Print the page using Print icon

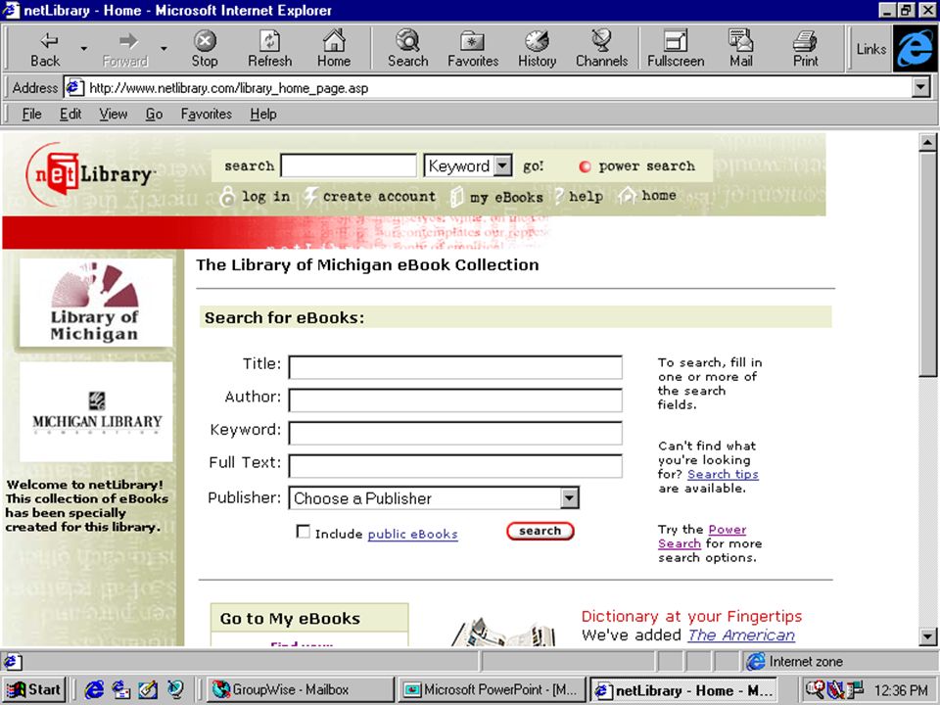coord(805,49)
